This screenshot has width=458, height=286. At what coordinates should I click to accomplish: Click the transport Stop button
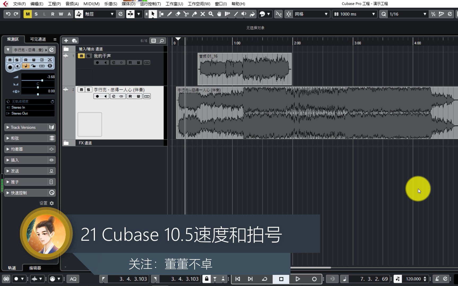point(281,279)
